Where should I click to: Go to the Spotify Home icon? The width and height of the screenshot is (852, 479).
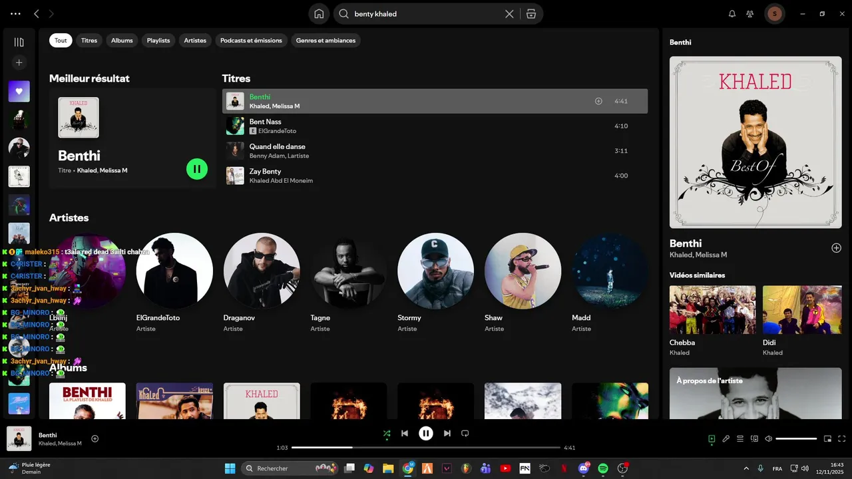tap(319, 13)
